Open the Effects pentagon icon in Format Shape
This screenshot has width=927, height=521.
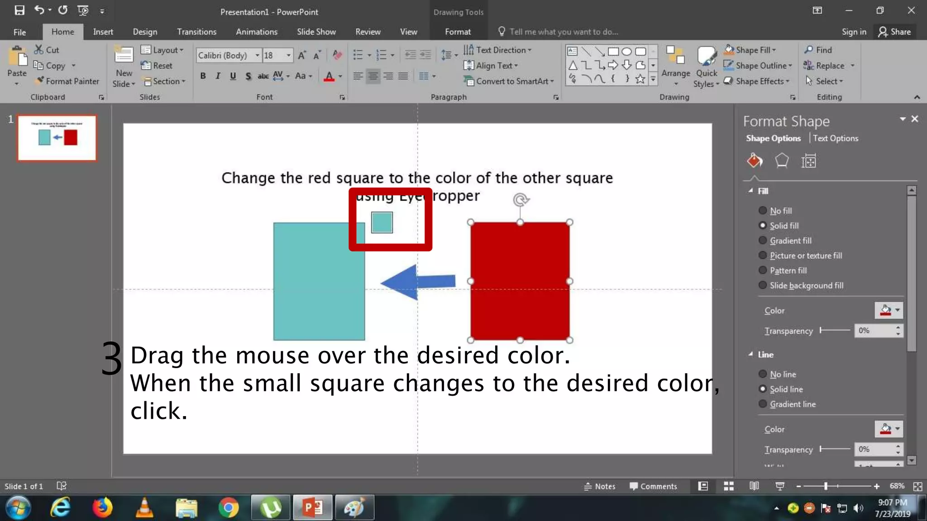782,161
